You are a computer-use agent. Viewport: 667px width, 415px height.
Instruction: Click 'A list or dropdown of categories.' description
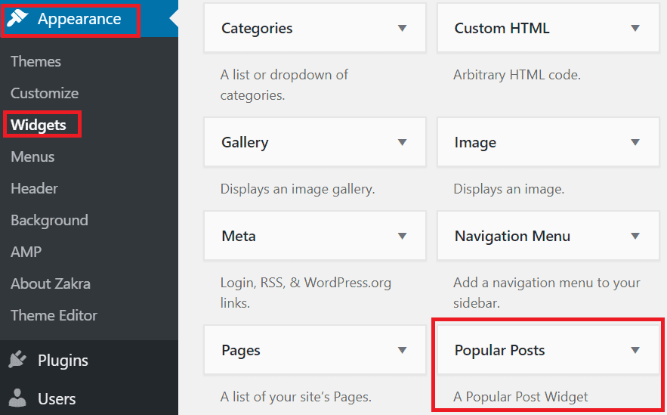tap(284, 85)
